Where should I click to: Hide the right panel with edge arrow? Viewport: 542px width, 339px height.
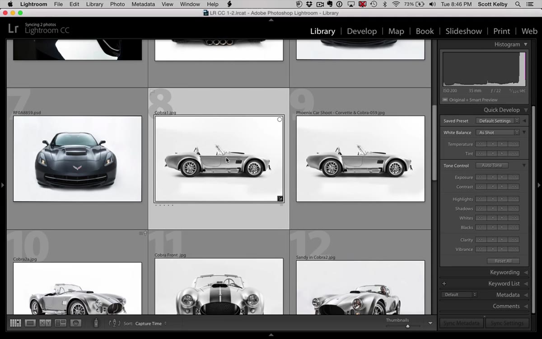coord(539,185)
